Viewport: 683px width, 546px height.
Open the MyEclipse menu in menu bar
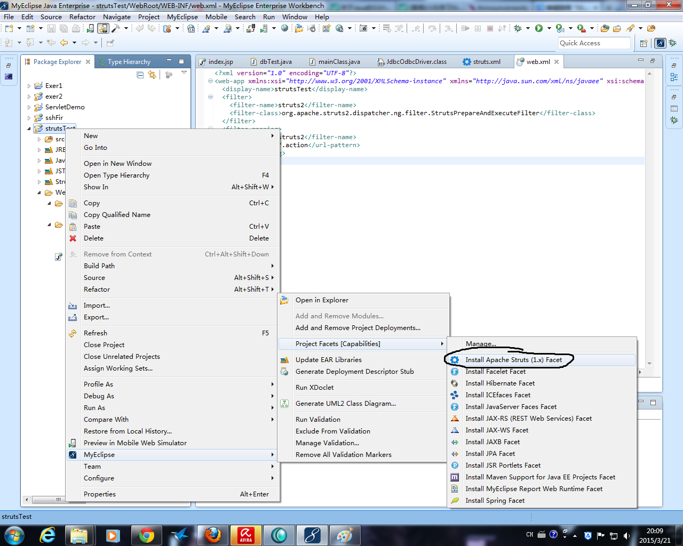(x=182, y=17)
